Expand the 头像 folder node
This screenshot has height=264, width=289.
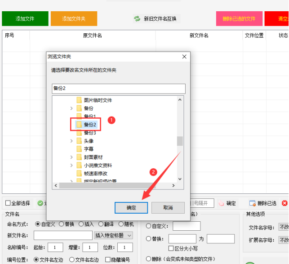(x=71, y=141)
